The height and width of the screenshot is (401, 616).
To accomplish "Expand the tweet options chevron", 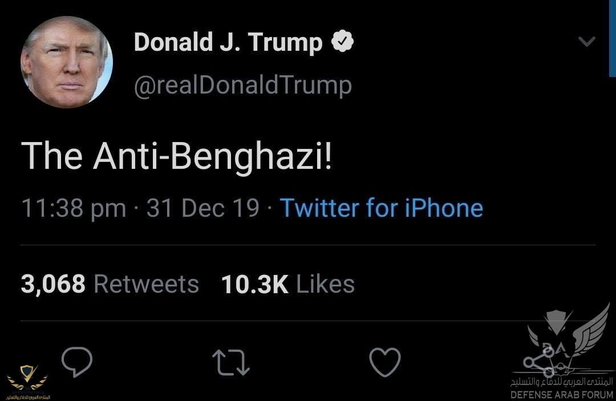I will click(x=586, y=42).
